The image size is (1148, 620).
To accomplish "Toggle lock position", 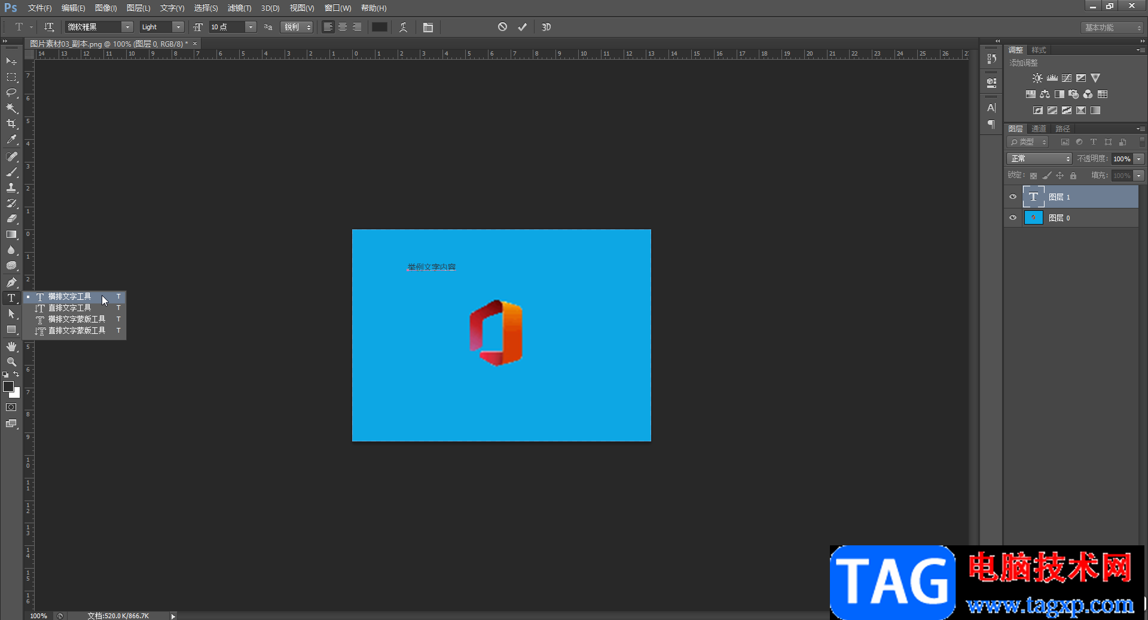I will [1060, 176].
